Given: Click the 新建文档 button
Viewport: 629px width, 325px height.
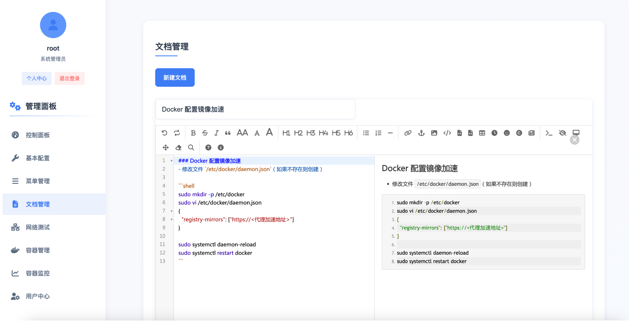Looking at the screenshot, I should tap(175, 77).
